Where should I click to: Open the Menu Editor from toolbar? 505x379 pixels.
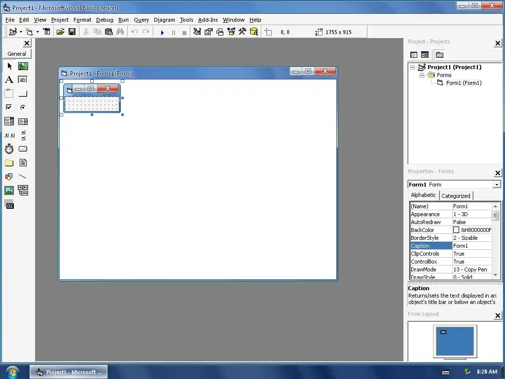(47, 32)
